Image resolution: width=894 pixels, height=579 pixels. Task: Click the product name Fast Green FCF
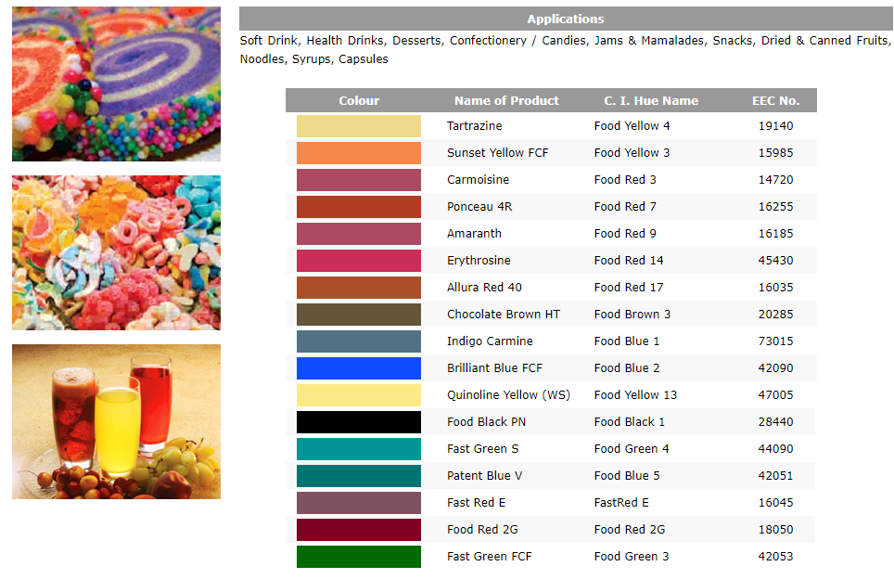pos(489,557)
